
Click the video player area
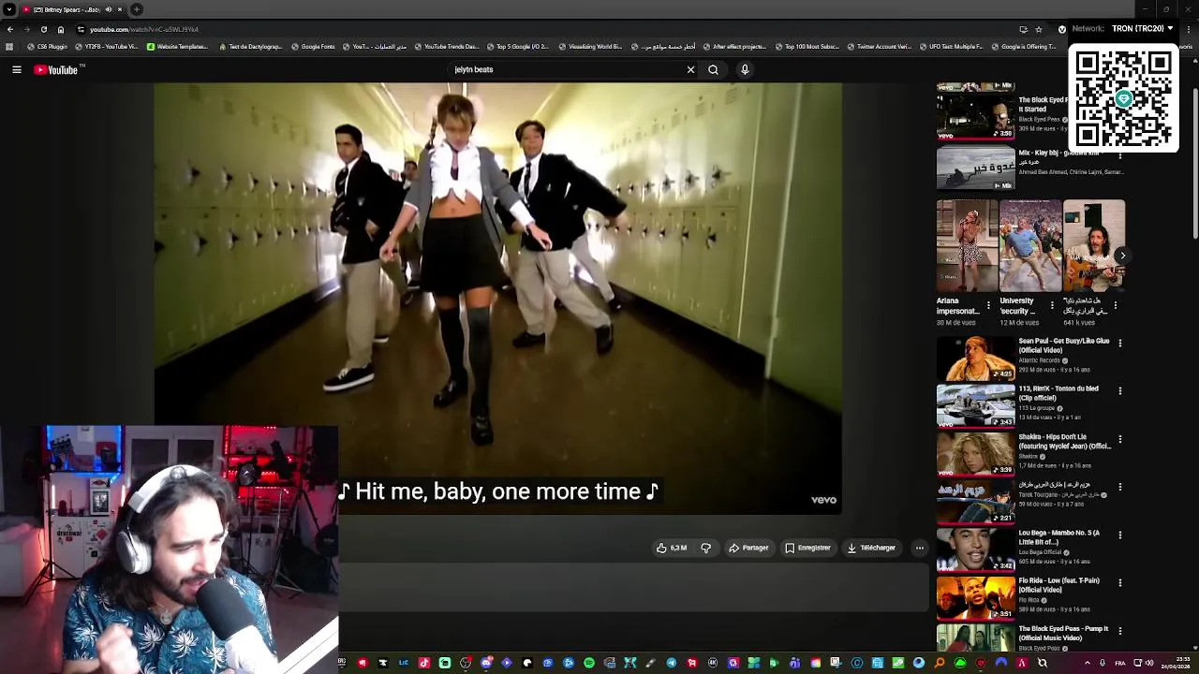click(x=497, y=298)
